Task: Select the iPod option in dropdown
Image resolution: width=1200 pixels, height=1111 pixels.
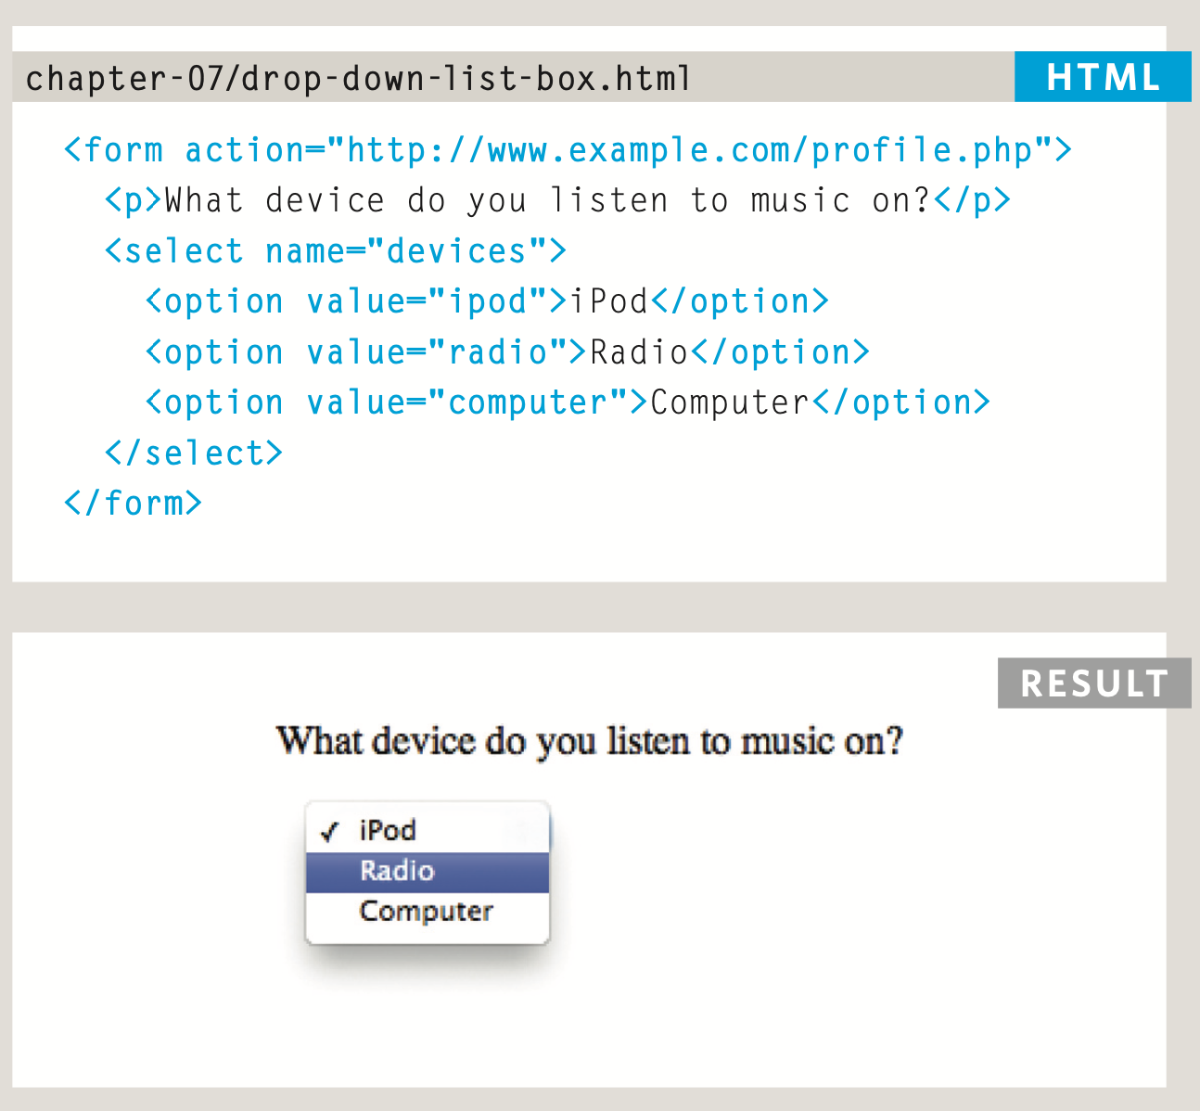Action: [x=428, y=830]
